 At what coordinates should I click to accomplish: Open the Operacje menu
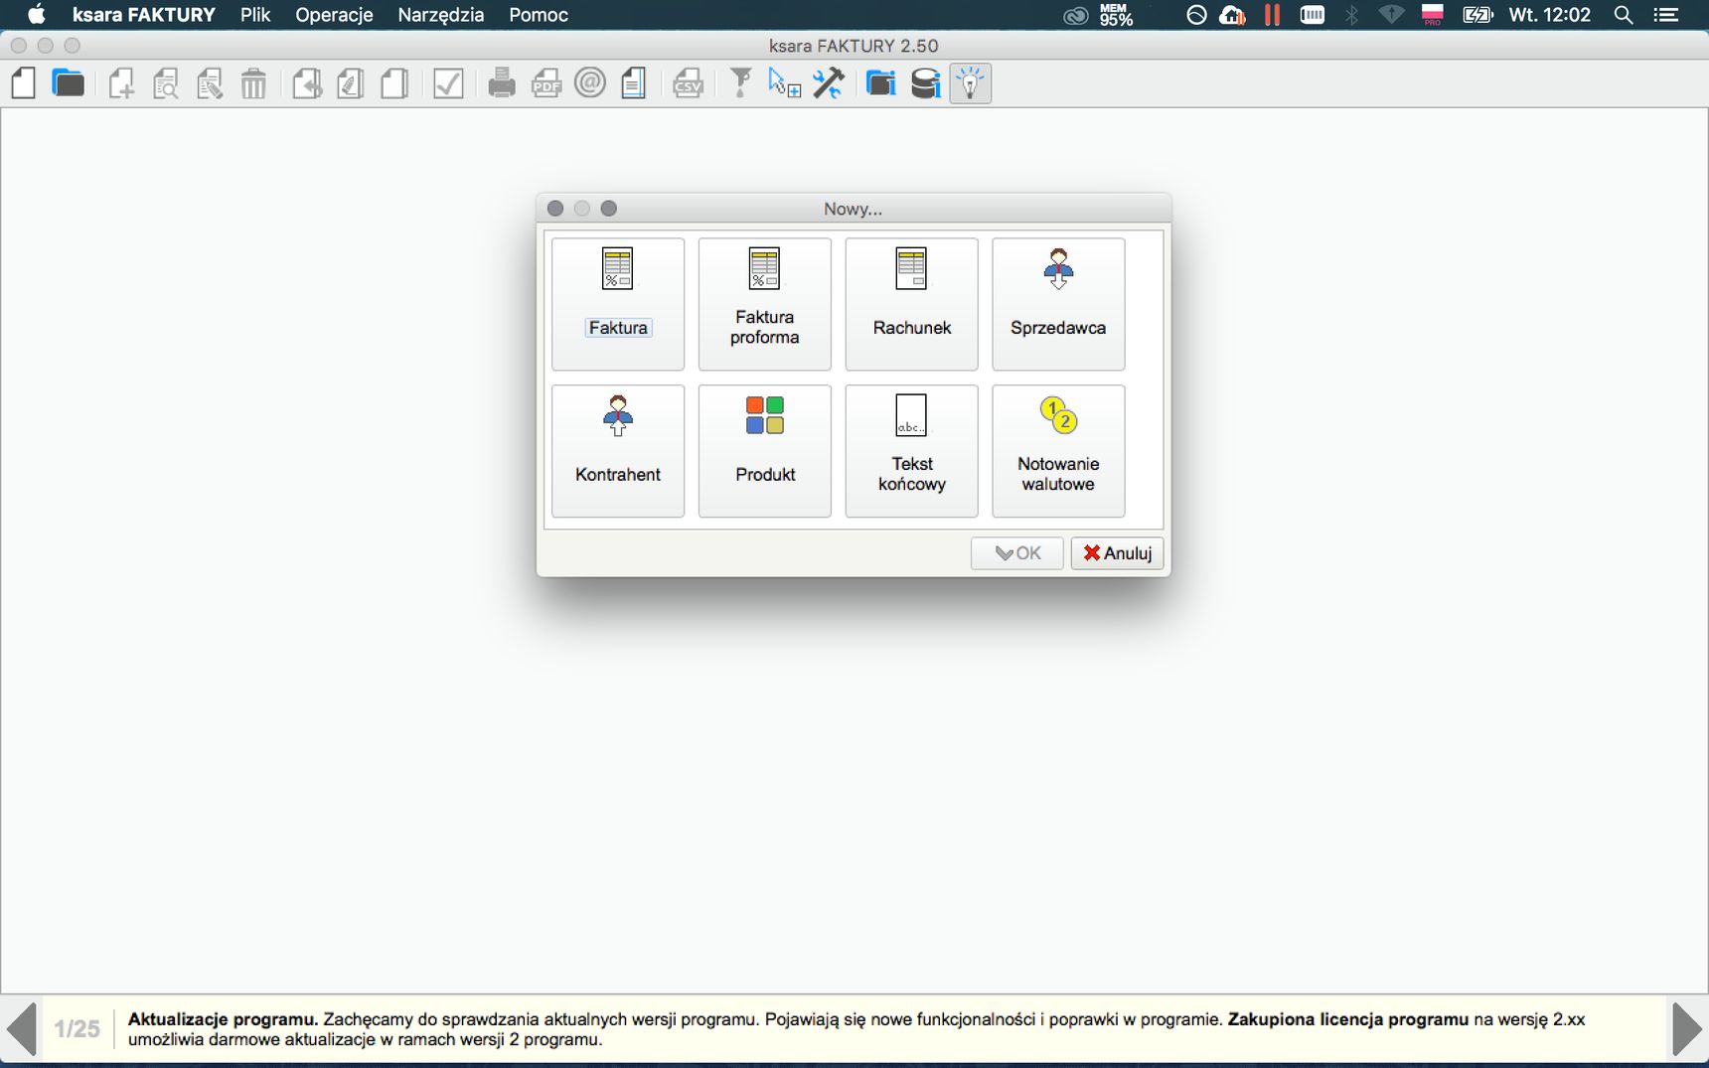pos(334,15)
